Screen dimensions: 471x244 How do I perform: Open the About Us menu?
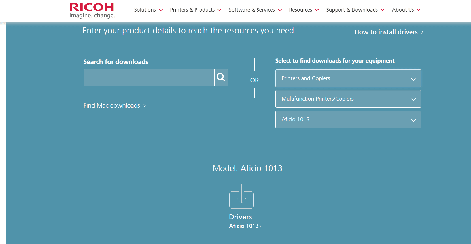(x=406, y=10)
